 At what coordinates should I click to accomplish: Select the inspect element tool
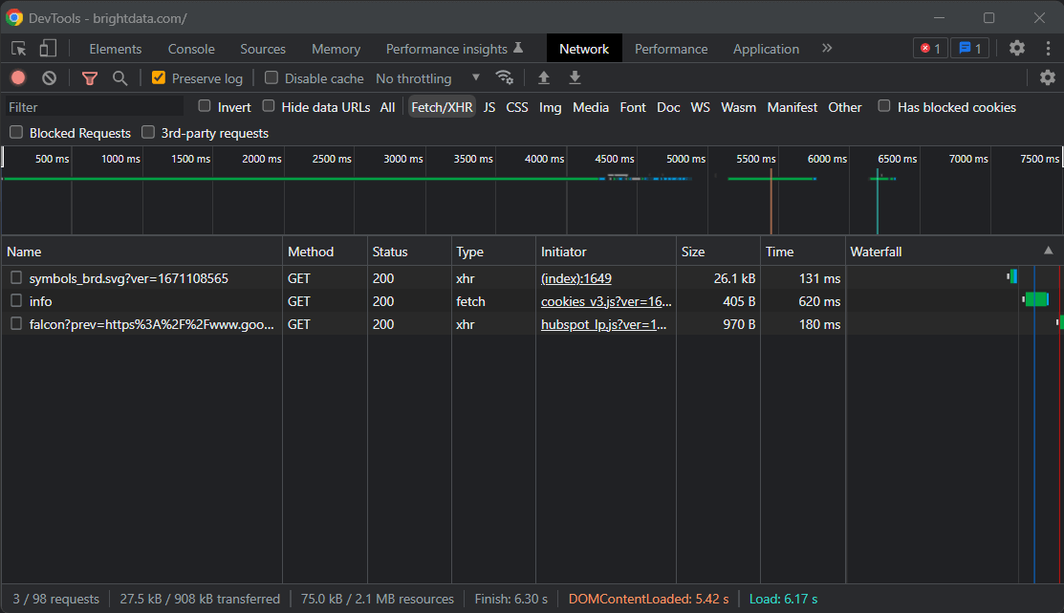[x=17, y=48]
